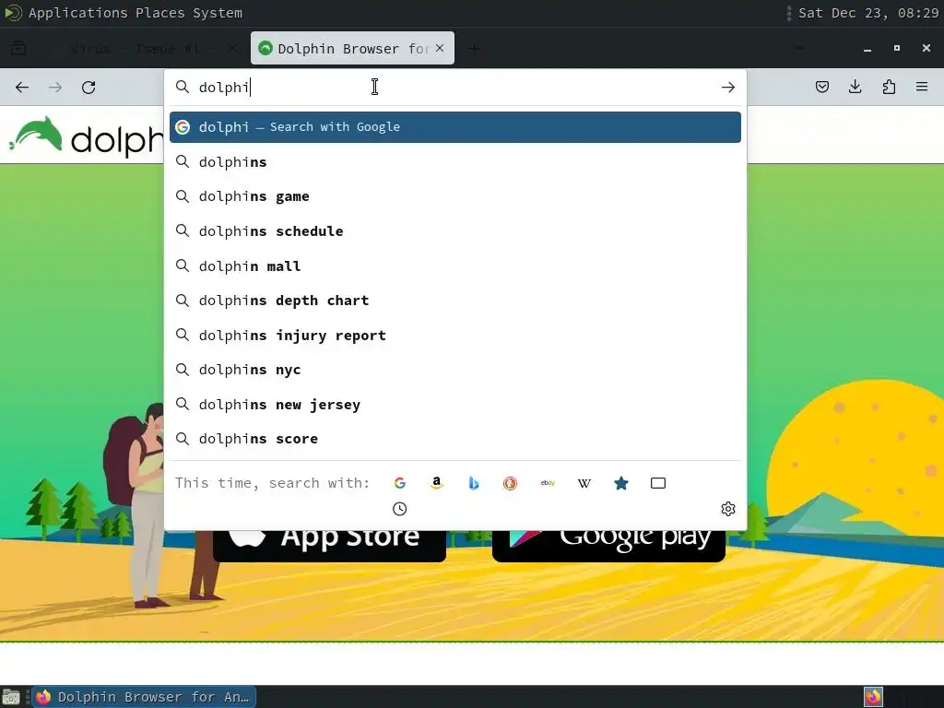This screenshot has width=944, height=708.
Task: Open the Firefox hamburger menu
Action: click(x=922, y=88)
